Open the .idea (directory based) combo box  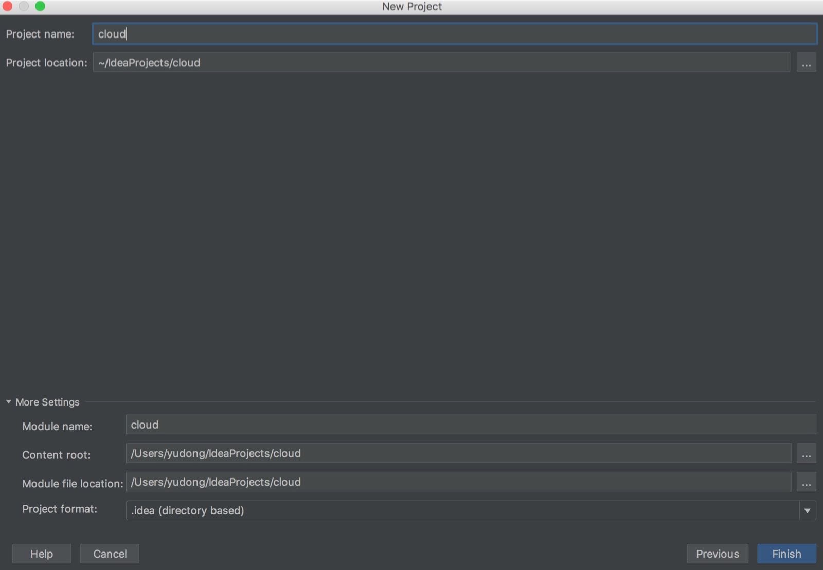click(x=462, y=511)
